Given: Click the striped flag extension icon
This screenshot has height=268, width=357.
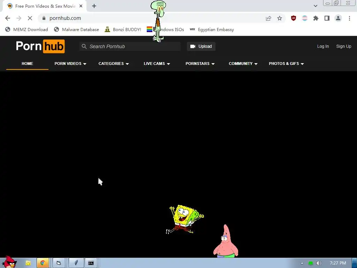Looking at the screenshot, I should (305, 18).
